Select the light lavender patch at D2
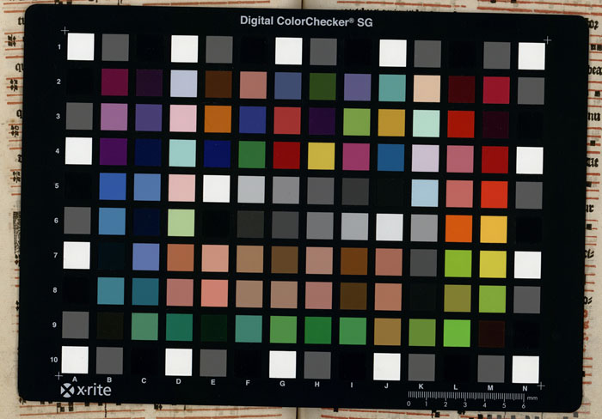The width and height of the screenshot is (602, 419). click(x=184, y=83)
